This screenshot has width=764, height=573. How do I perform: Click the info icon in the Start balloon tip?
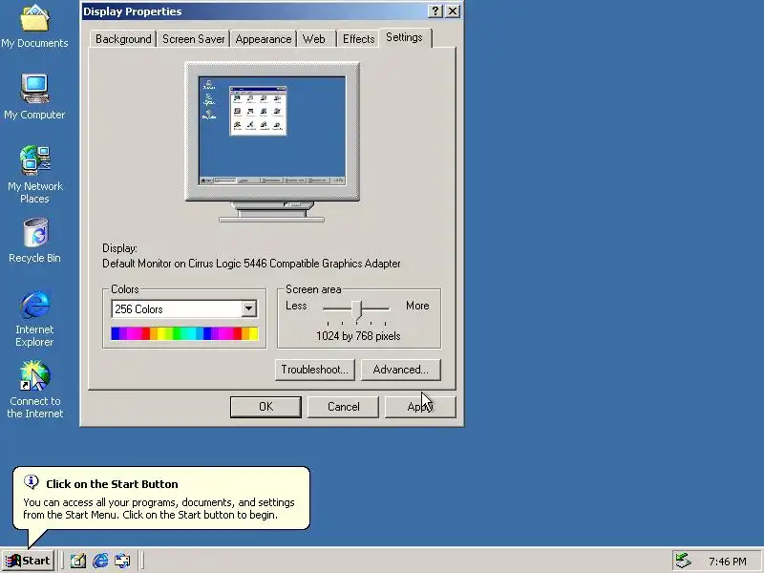point(32,482)
